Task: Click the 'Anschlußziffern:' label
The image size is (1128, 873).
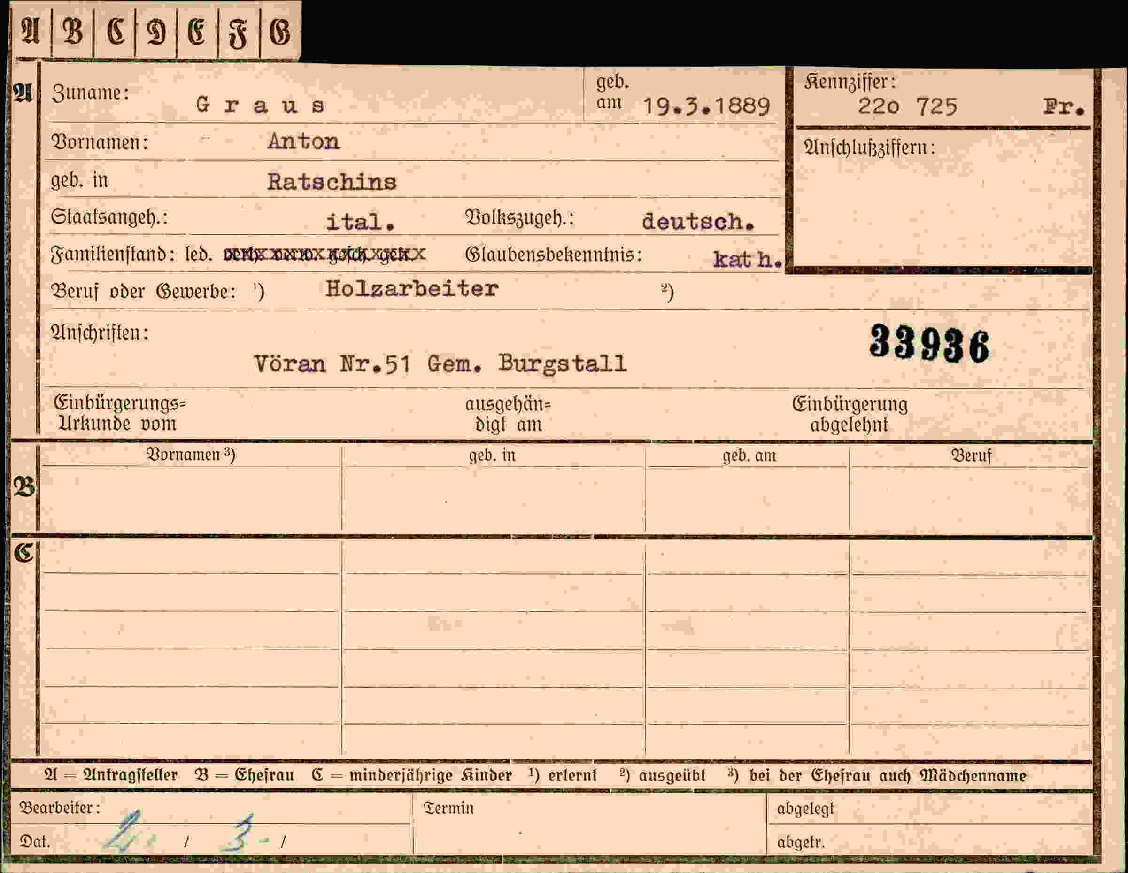Action: coord(869,148)
